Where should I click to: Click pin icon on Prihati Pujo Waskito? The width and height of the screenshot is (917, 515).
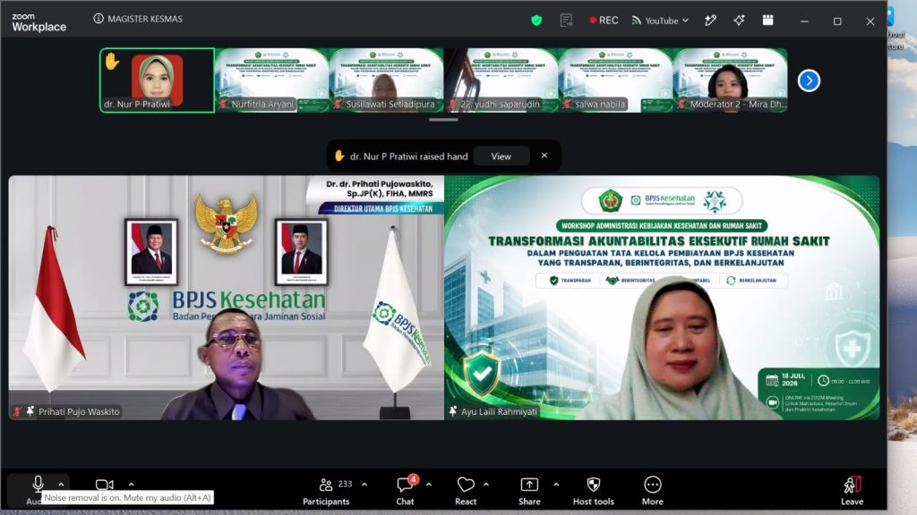(30, 411)
